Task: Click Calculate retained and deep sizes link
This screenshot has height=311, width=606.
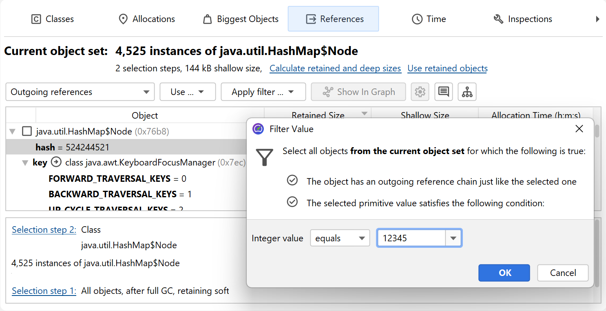Action: [x=335, y=68]
